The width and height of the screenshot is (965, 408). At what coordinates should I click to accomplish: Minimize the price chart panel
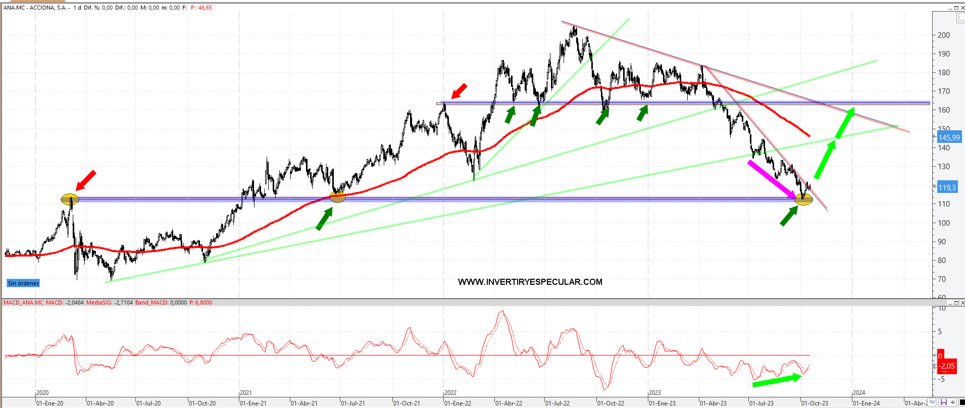pyautogui.click(x=950, y=8)
